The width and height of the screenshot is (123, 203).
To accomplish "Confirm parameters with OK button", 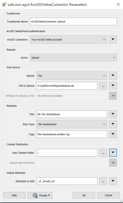I will click(x=84, y=195).
